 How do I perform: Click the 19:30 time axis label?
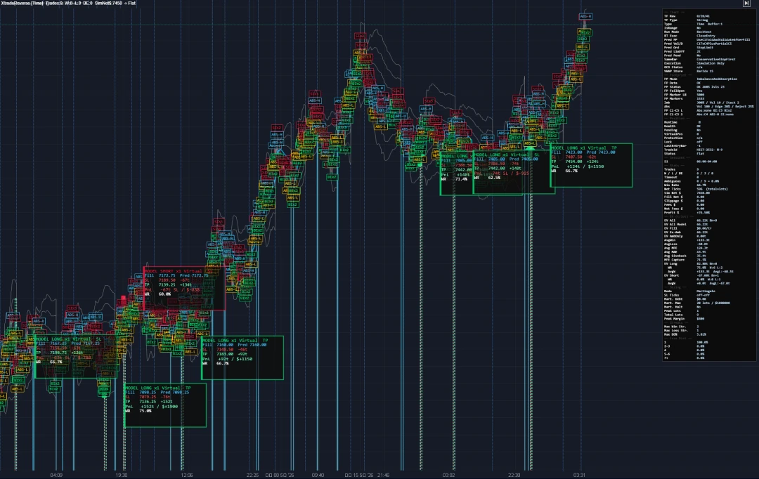click(x=121, y=475)
